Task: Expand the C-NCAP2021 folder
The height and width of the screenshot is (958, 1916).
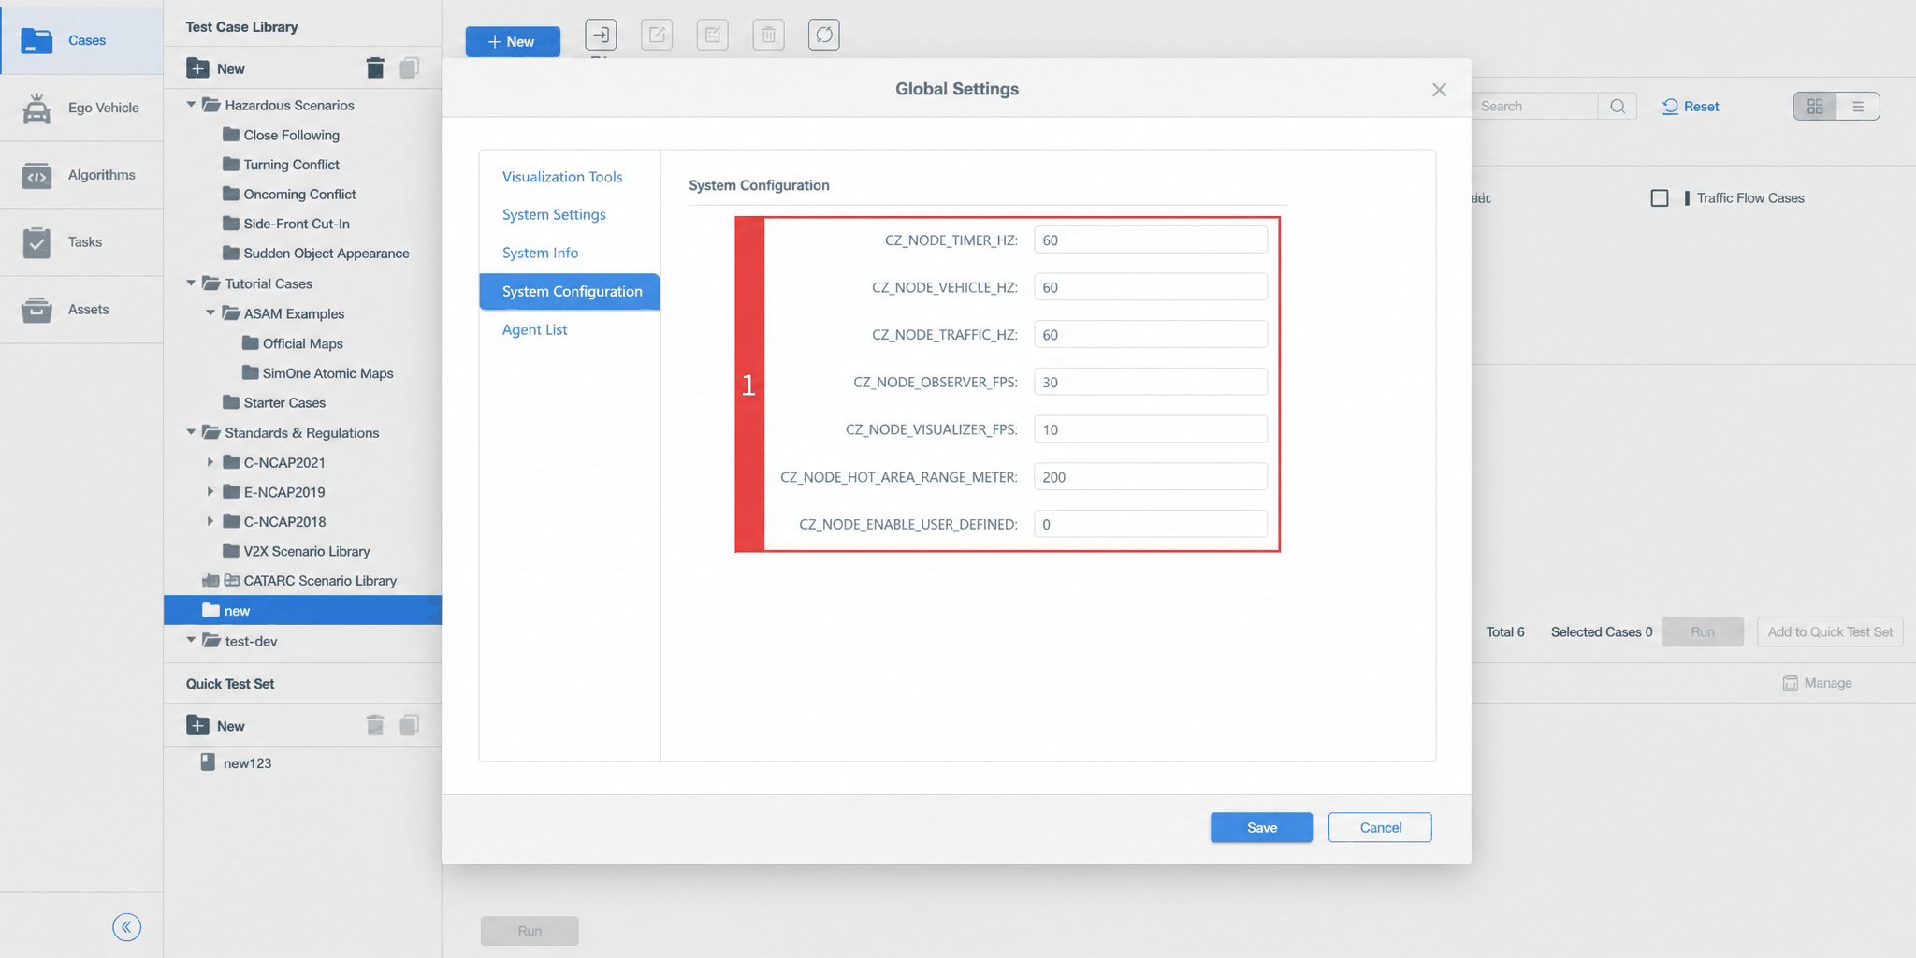Action: click(x=210, y=462)
